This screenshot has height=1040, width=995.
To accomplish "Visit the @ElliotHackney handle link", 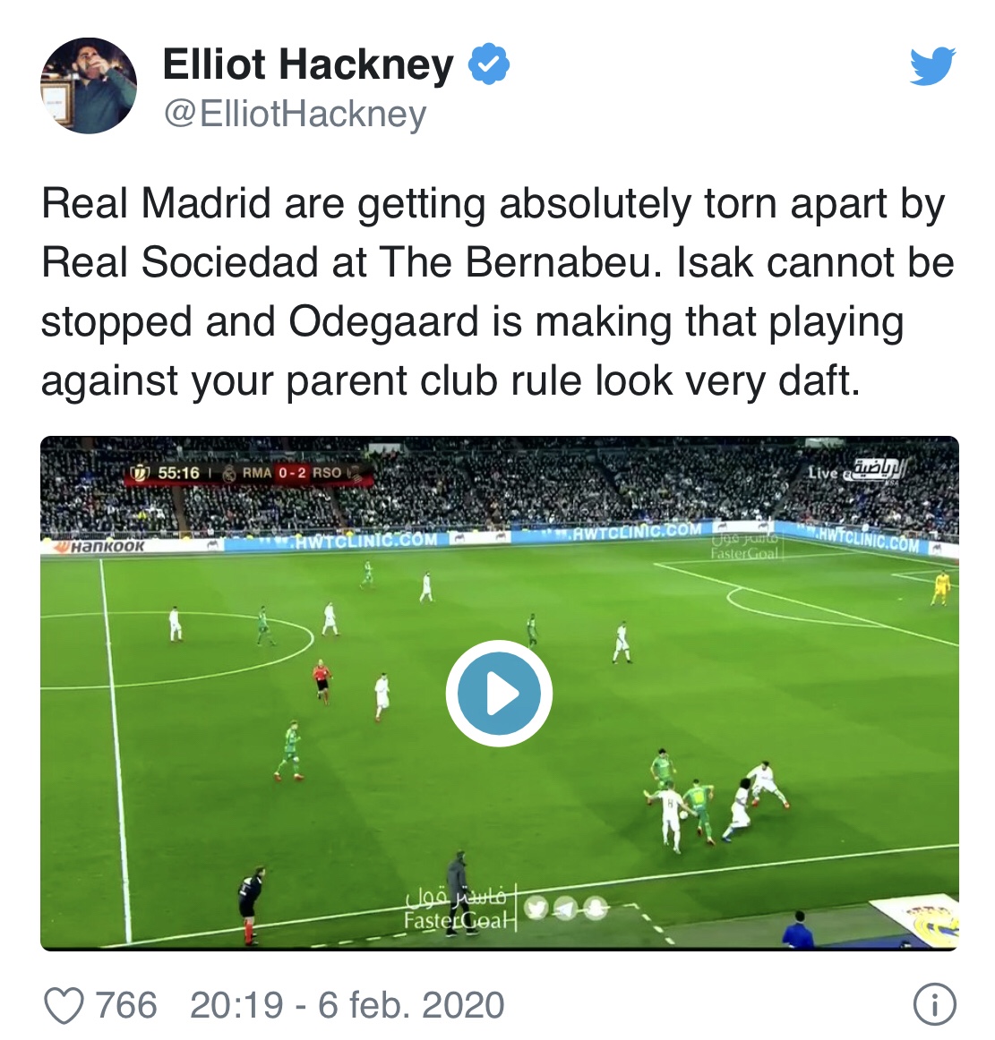I will (x=295, y=114).
